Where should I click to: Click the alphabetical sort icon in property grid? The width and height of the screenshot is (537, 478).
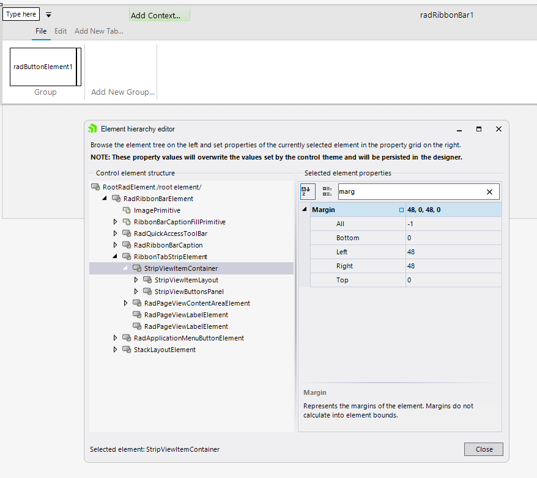tap(307, 191)
